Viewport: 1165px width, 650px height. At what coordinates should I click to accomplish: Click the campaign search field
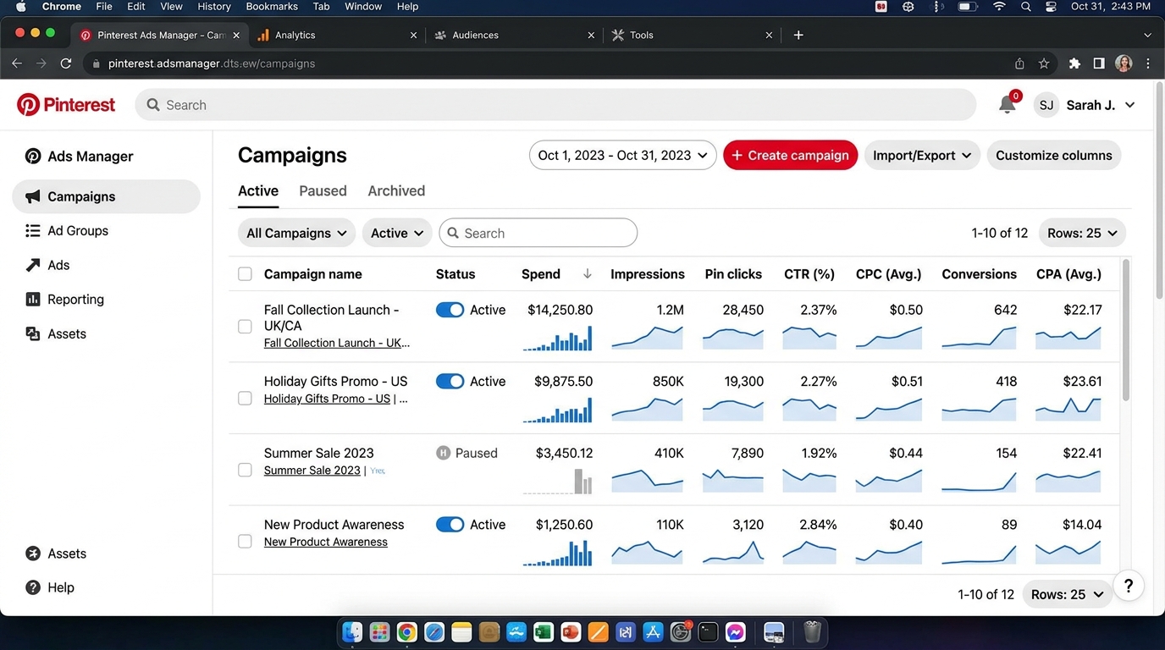tap(538, 233)
